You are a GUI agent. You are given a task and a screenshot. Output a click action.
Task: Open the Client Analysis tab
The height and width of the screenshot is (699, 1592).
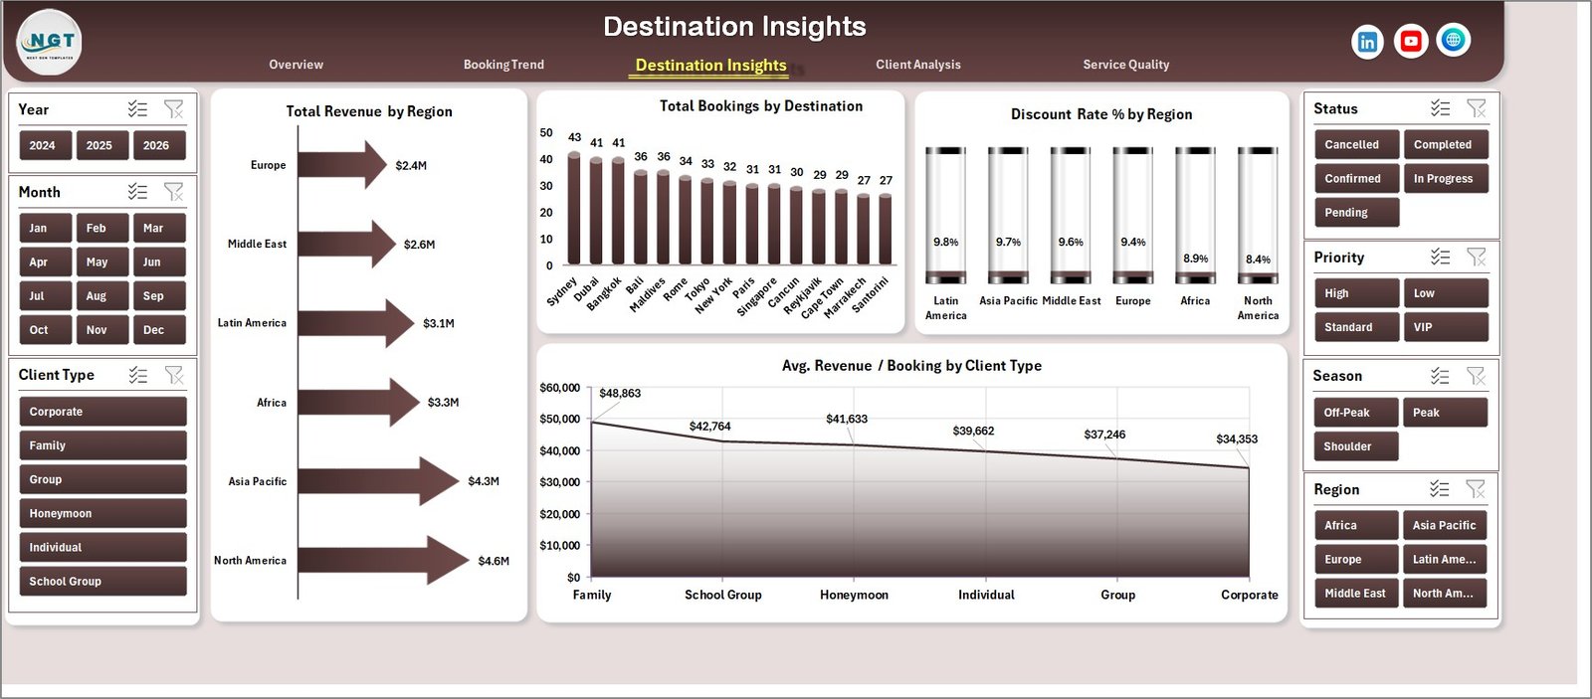tap(918, 65)
